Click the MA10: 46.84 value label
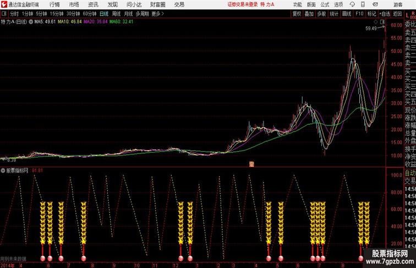The image size is (416, 268). [x=70, y=22]
